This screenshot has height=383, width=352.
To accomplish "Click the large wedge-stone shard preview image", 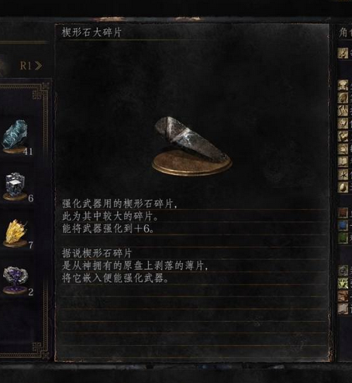I will pyautogui.click(x=192, y=146).
